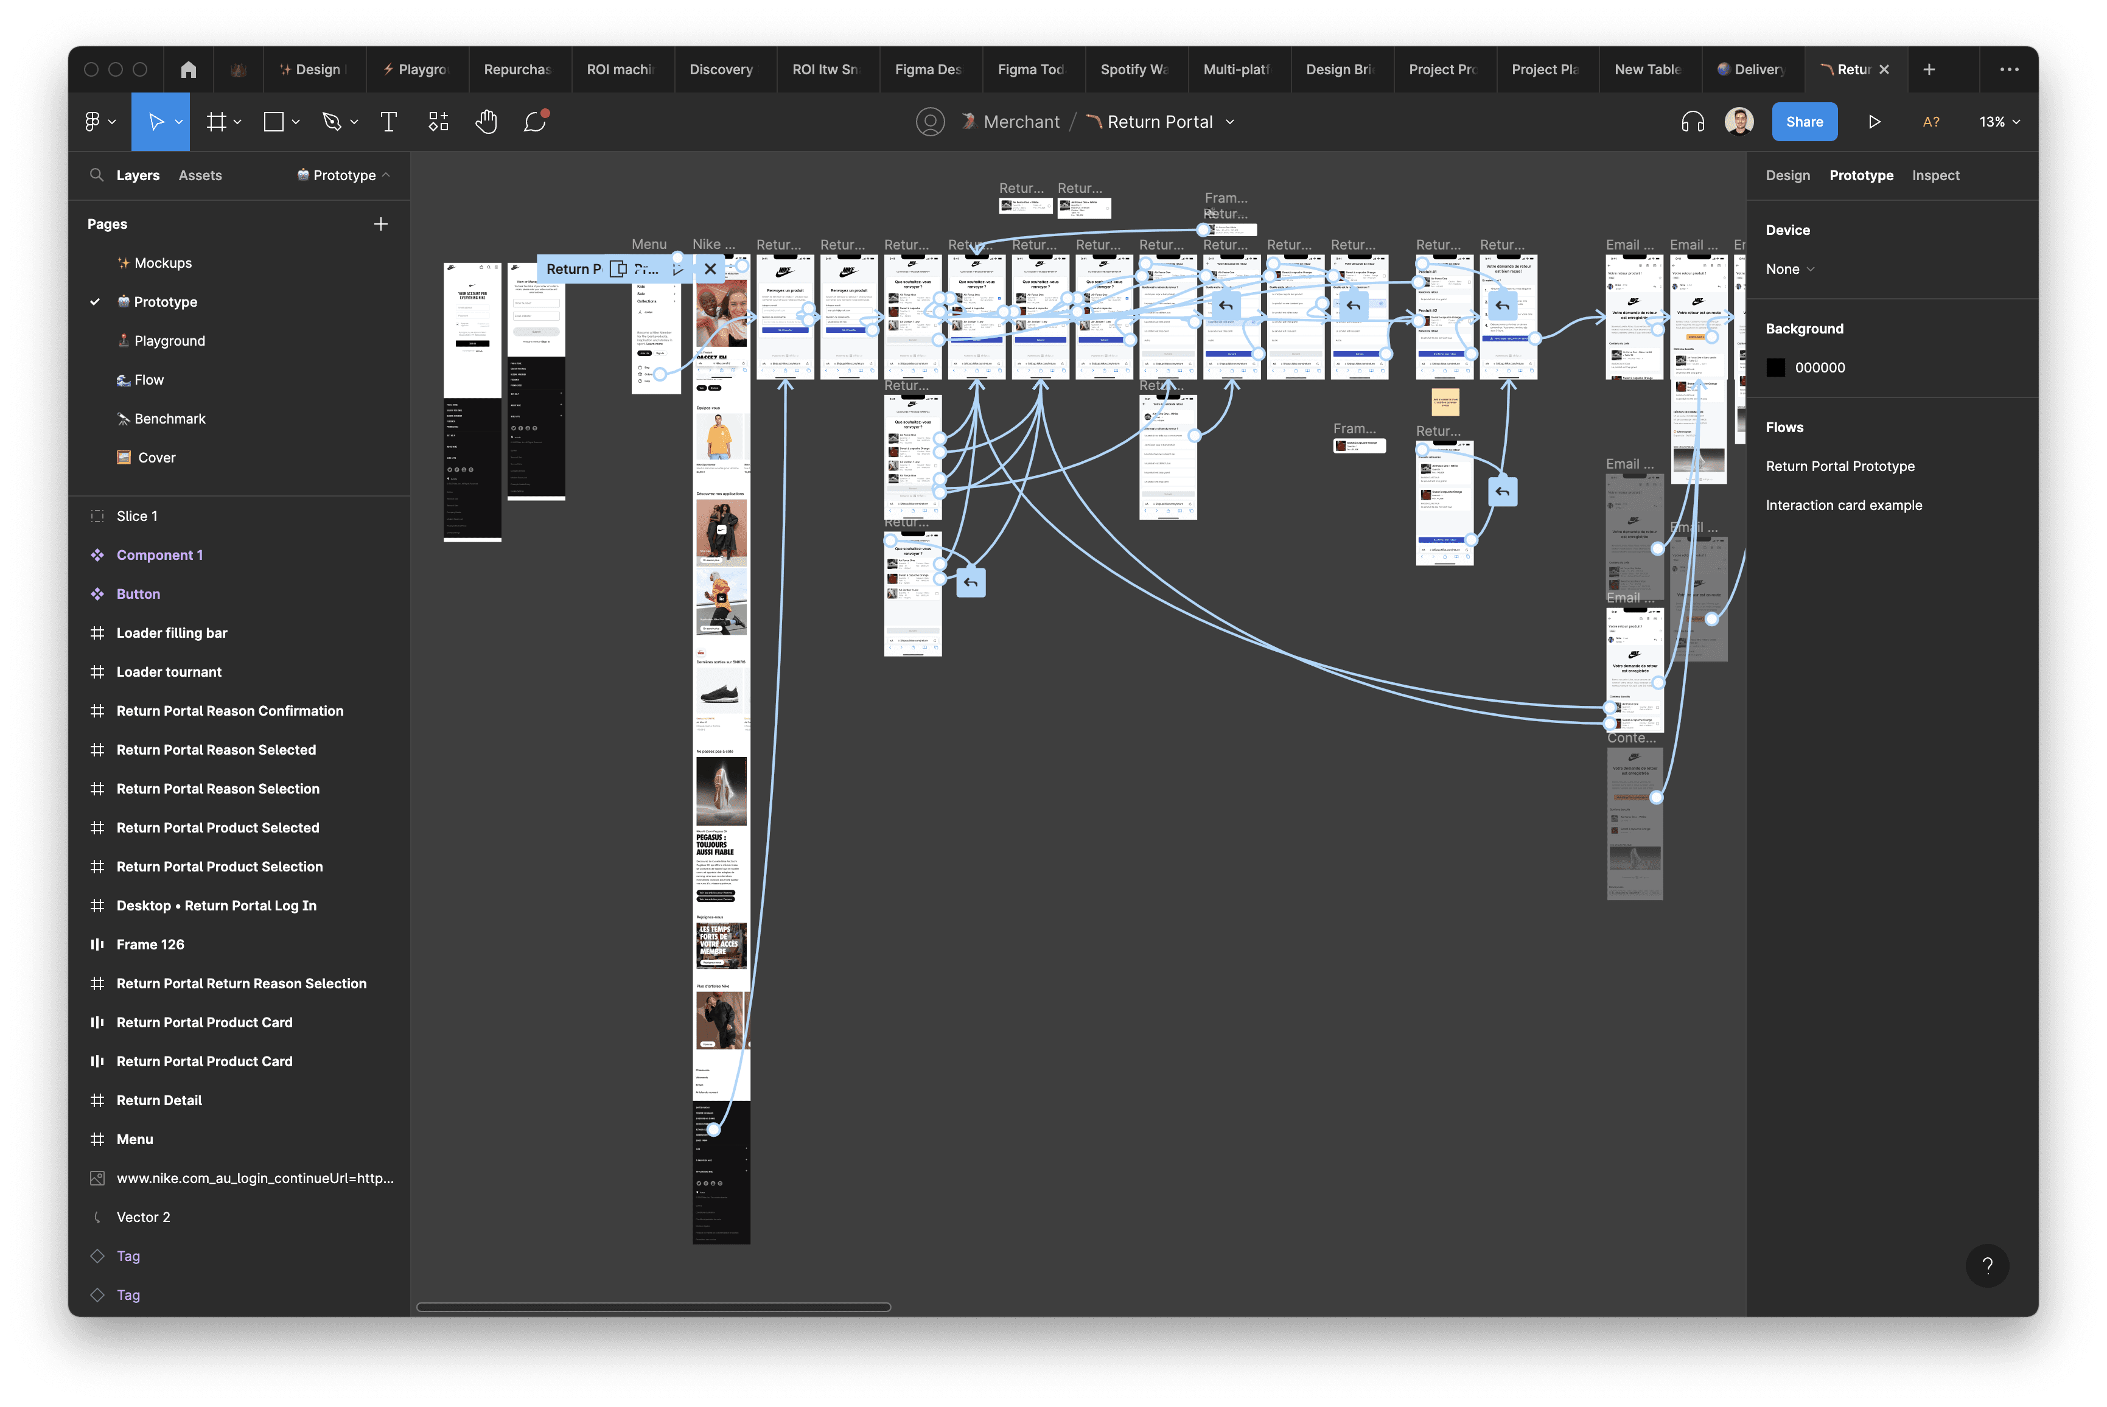2107x1407 pixels.
Task: Open the Return Portal file name dropdown
Action: (x=1230, y=121)
